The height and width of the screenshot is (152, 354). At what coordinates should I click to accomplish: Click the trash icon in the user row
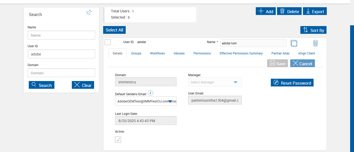pos(315,43)
